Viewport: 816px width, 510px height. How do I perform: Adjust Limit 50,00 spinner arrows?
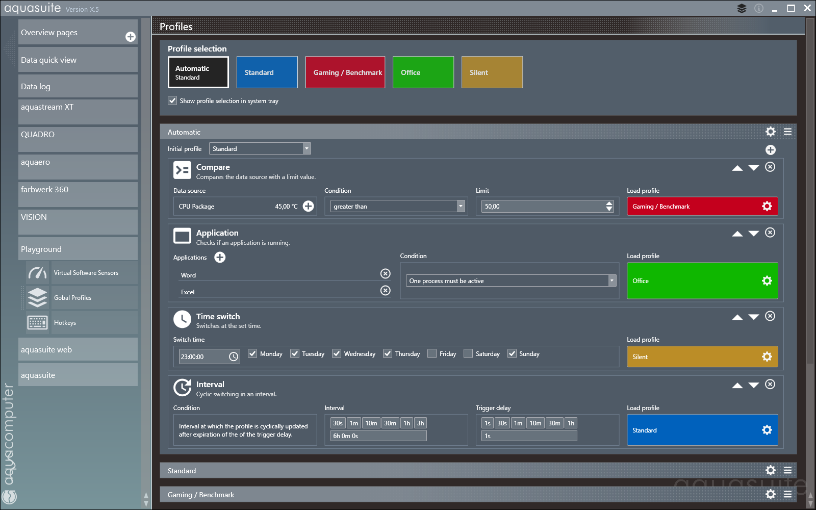(609, 206)
